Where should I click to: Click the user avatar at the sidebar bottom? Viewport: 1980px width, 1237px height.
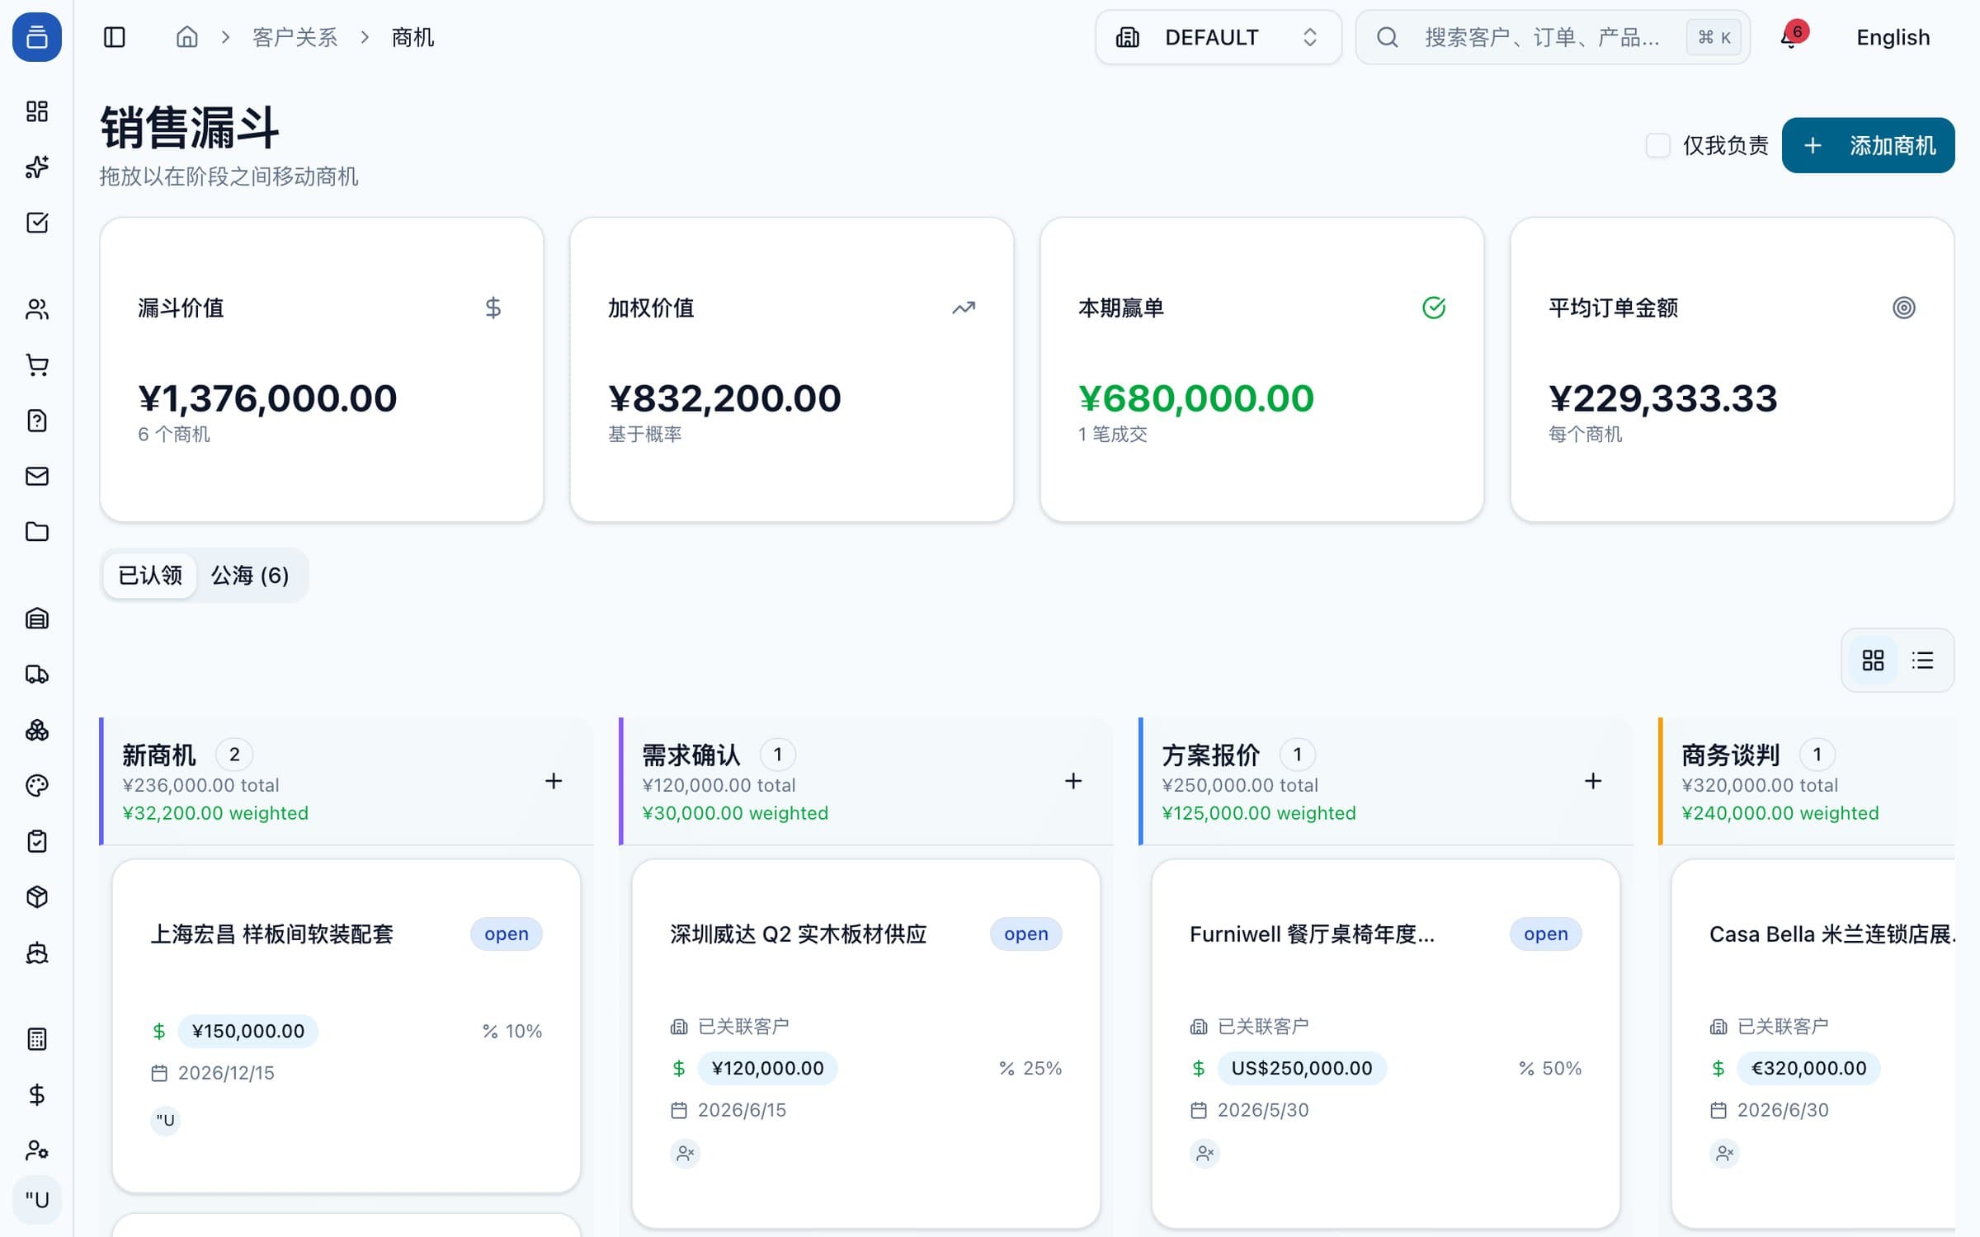pos(37,1200)
